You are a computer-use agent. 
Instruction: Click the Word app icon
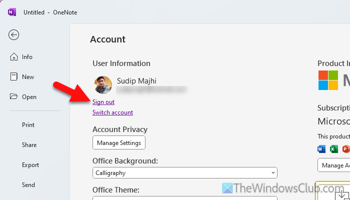pos(321,149)
